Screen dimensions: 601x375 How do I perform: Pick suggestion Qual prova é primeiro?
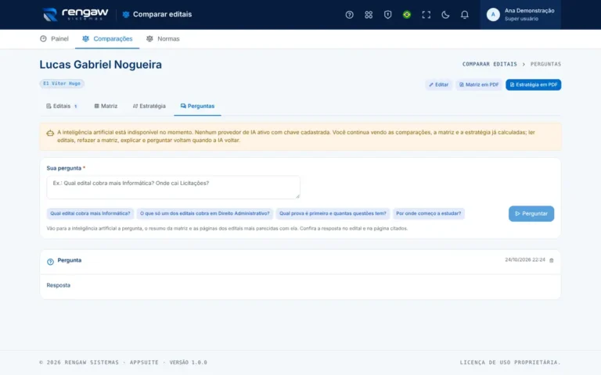point(333,213)
